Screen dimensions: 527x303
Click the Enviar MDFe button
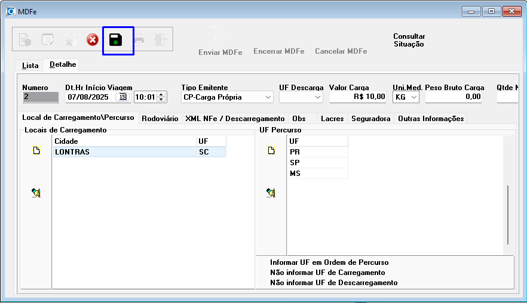220,52
